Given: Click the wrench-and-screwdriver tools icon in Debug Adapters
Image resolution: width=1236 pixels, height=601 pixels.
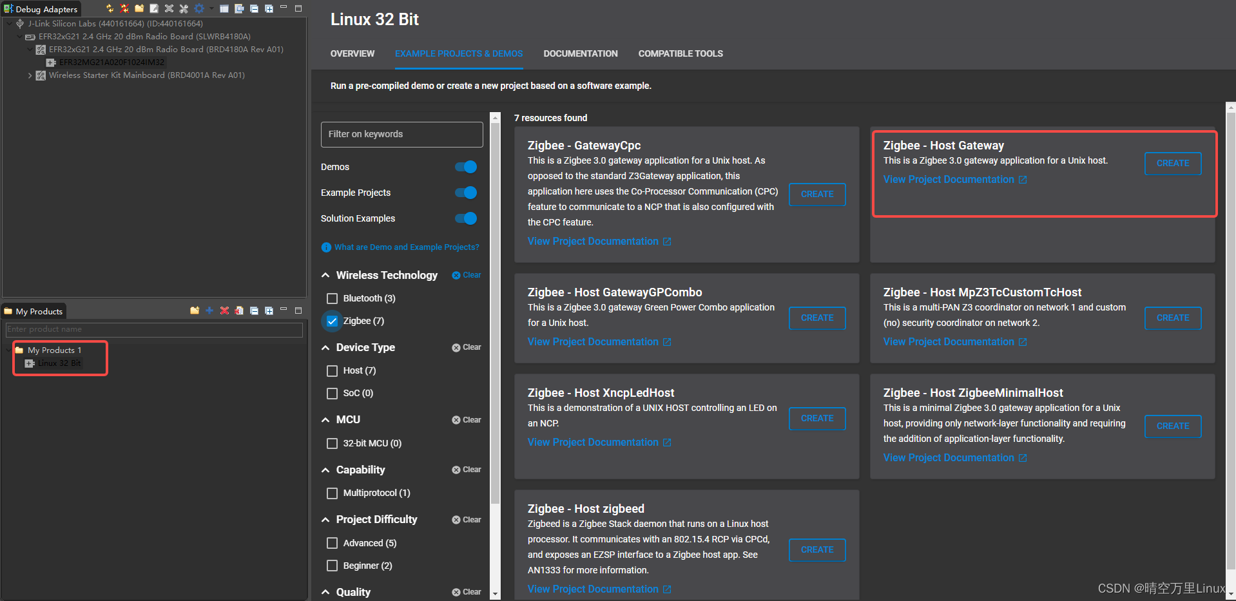Looking at the screenshot, I should 184,8.
